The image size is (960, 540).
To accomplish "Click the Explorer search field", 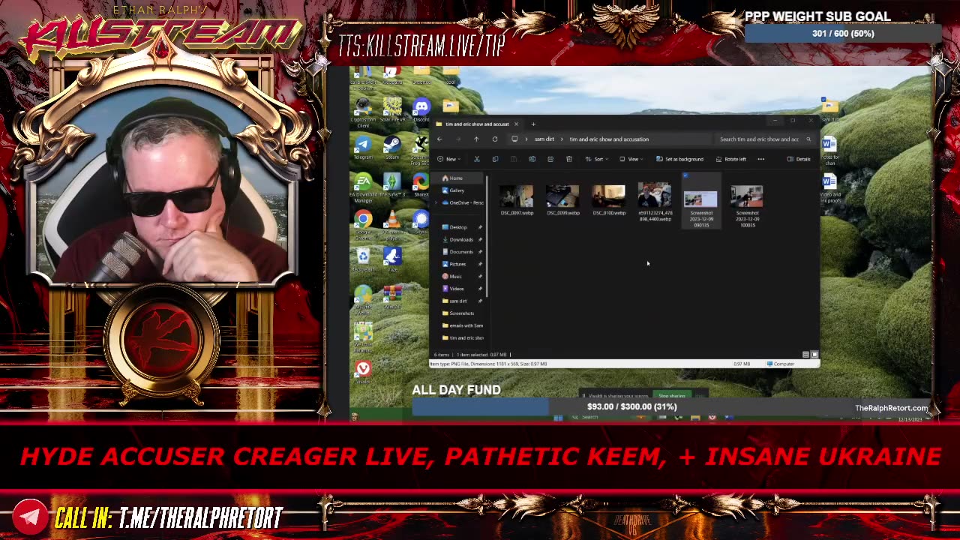I will pyautogui.click(x=763, y=139).
